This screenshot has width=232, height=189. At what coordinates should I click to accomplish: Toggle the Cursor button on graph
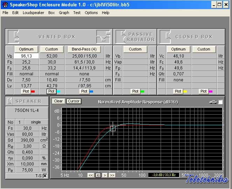pyautogui.click(x=73, y=101)
